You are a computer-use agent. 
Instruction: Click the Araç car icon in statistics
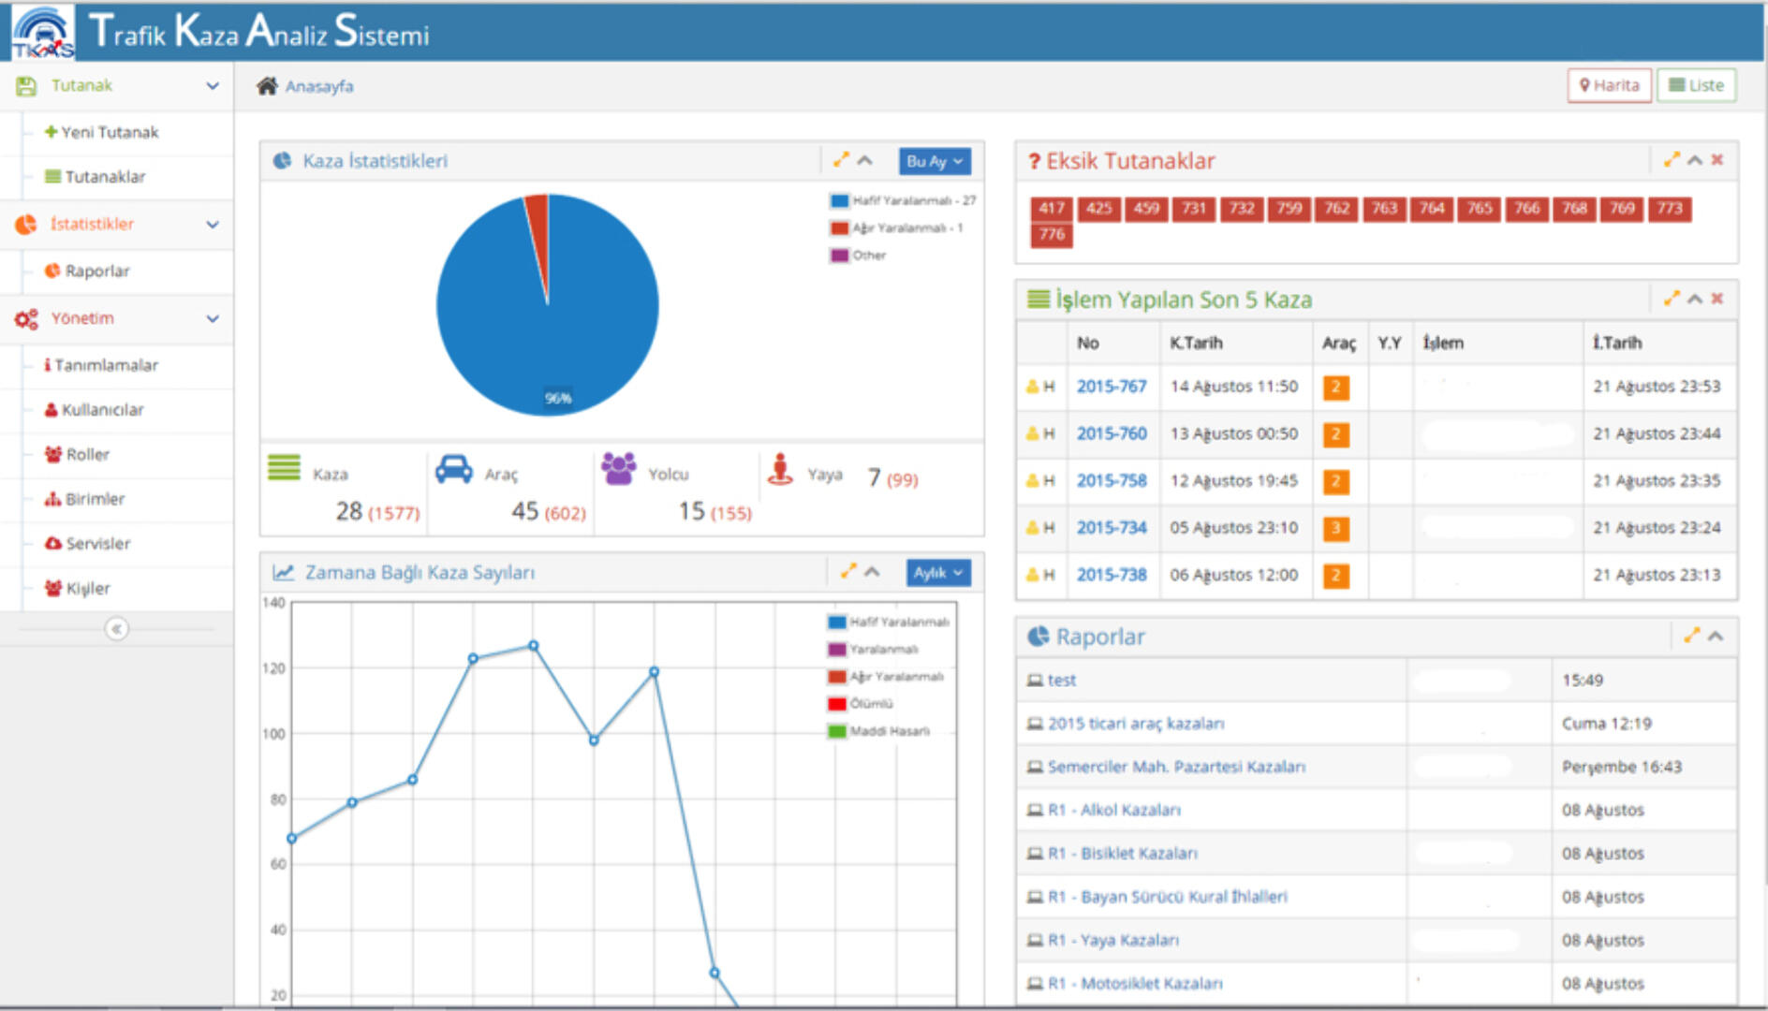[454, 469]
